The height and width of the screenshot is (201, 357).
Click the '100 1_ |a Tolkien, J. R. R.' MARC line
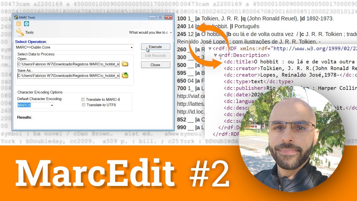pyautogui.click(x=255, y=19)
